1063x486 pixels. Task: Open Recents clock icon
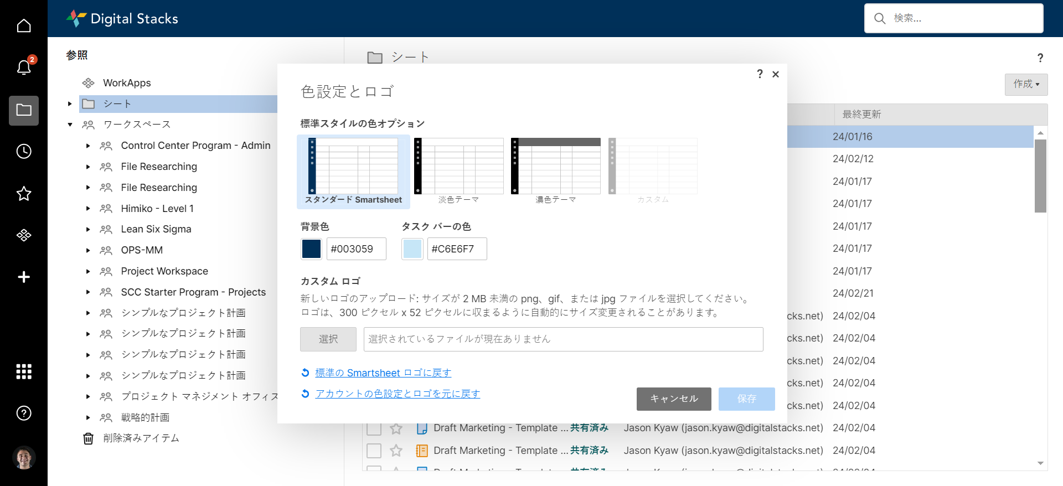click(24, 151)
